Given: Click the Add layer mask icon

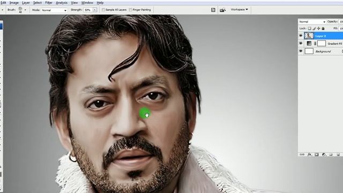Looking at the screenshot, I should [x=317, y=154].
